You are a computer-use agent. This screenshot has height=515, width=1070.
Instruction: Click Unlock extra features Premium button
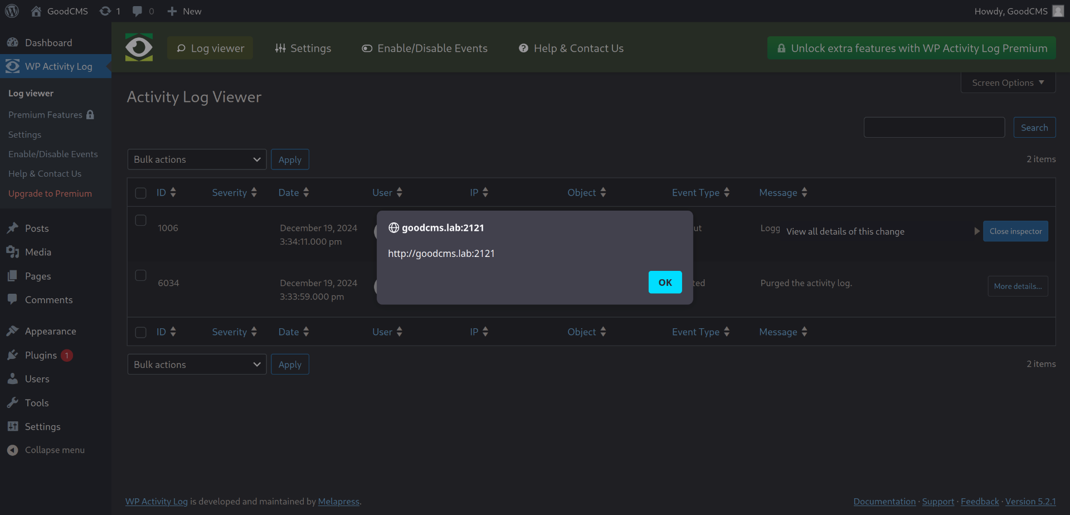tap(912, 48)
